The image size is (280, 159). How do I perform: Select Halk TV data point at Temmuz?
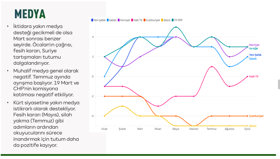[x=212, y=67]
